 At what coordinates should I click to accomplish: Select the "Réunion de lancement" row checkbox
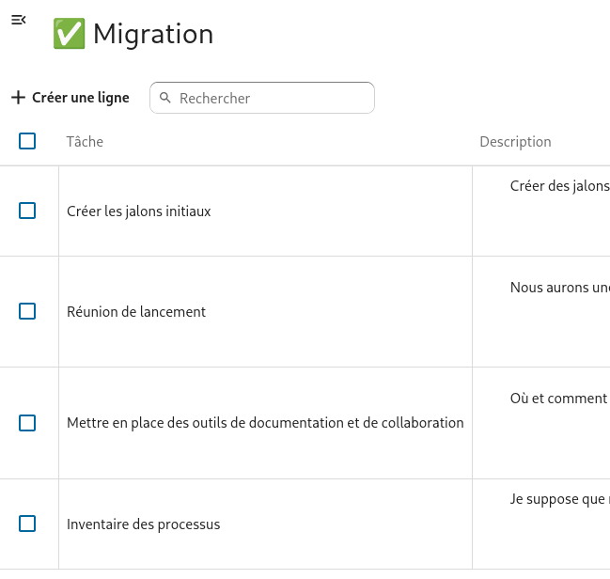pyautogui.click(x=27, y=311)
